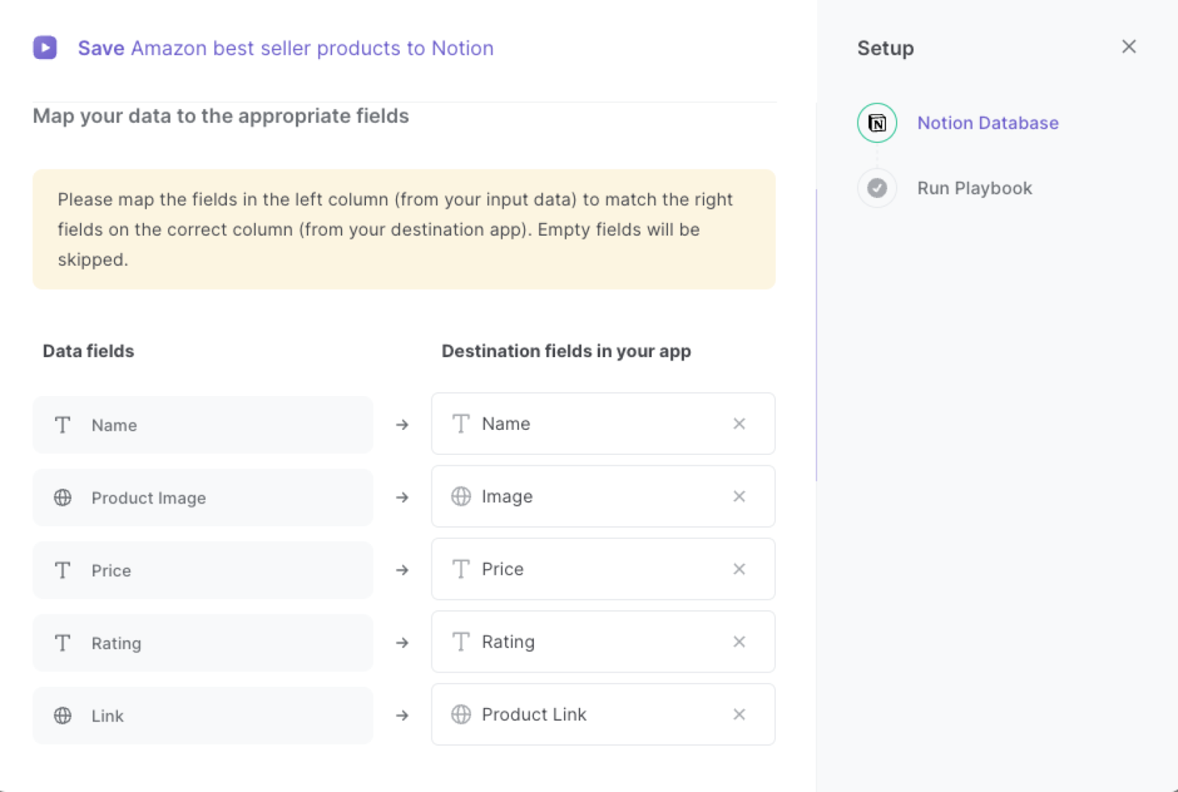Click the arrow between Product Image and Image

[402, 498]
